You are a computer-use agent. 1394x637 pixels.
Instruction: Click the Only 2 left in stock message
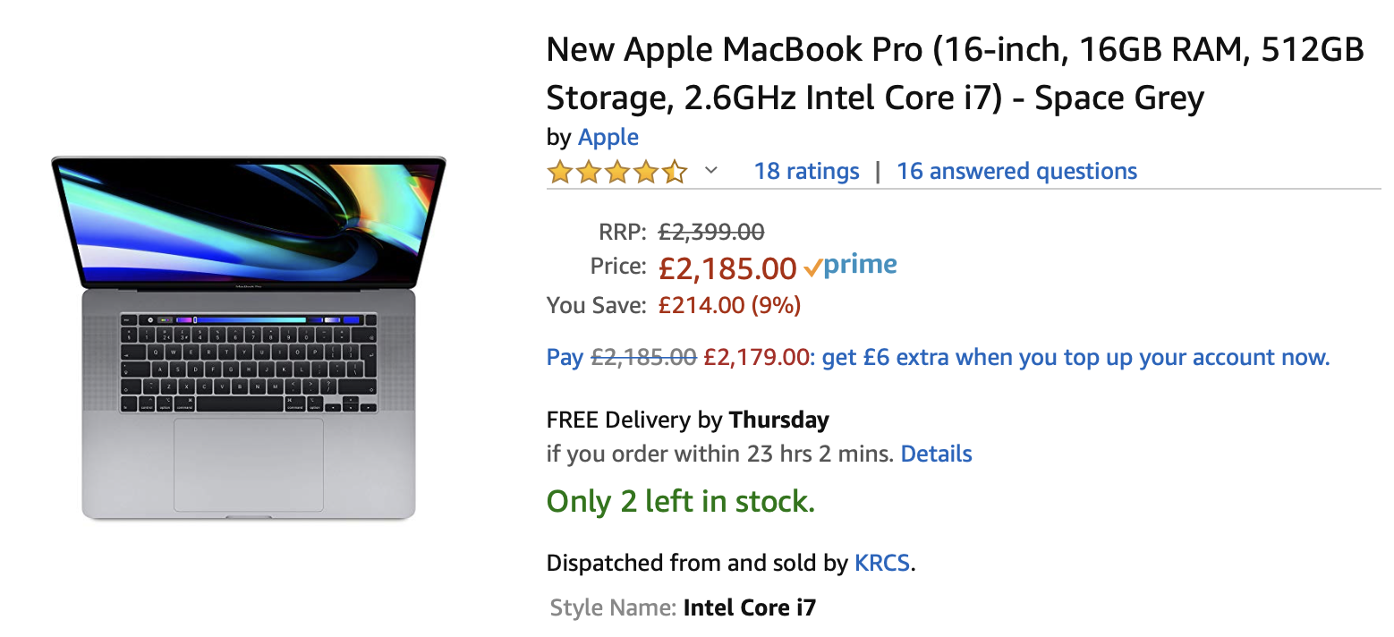[x=681, y=502]
